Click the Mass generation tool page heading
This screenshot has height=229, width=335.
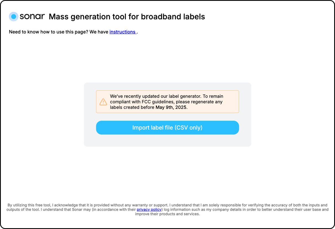pyautogui.click(x=127, y=17)
